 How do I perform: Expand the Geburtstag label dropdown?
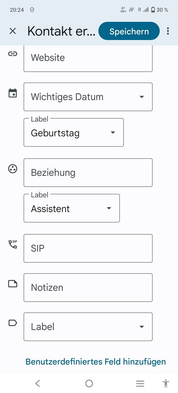click(74, 132)
